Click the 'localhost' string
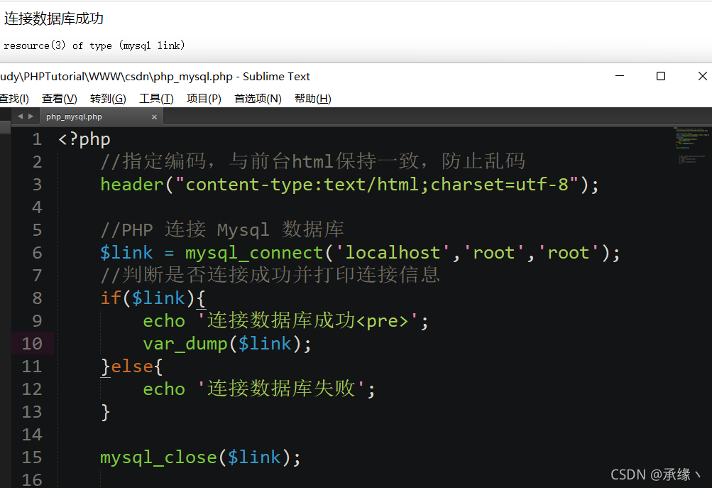This screenshot has width=712, height=488. [x=393, y=253]
